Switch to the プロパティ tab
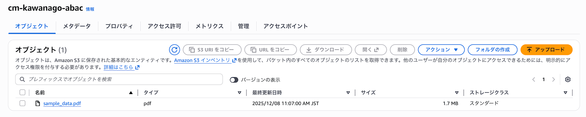Viewport: 586px width, 117px height. (x=119, y=26)
